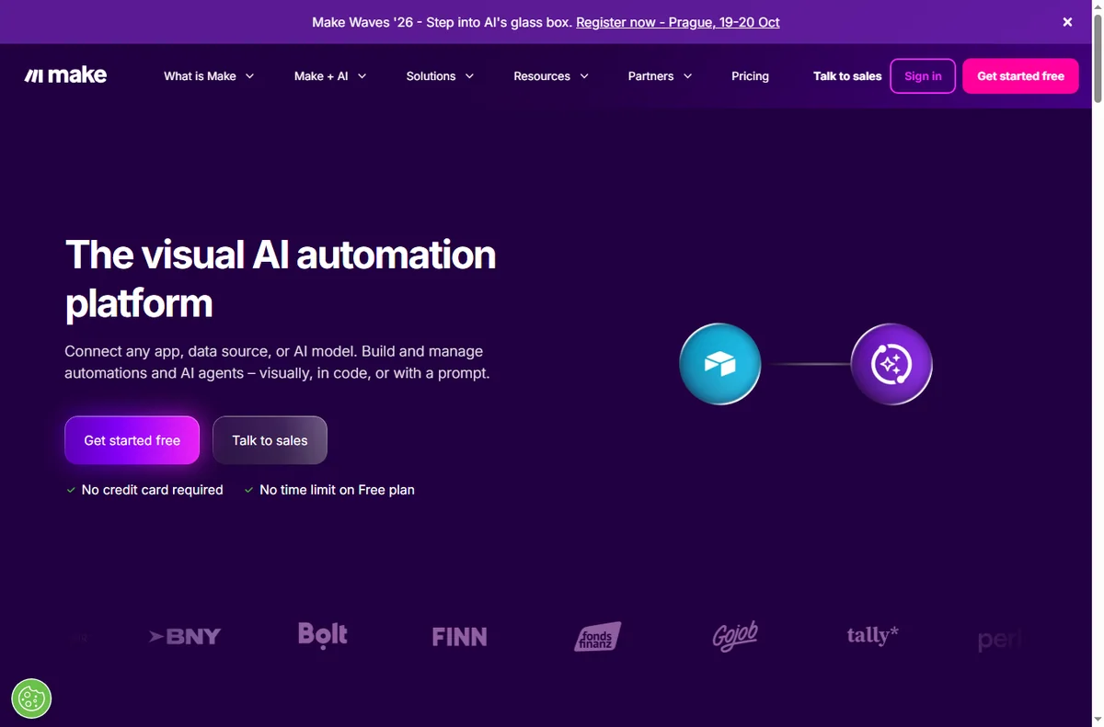The image size is (1104, 727).
Task: Click hero Get started free button
Action: point(132,440)
